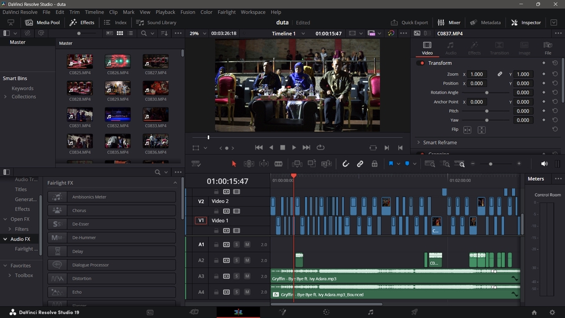Expand Toolbox tree item
The image size is (565, 318).
tap(10, 275)
